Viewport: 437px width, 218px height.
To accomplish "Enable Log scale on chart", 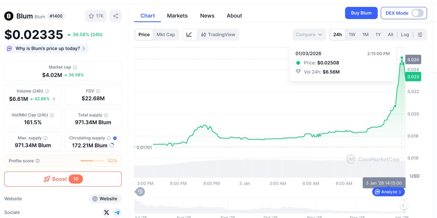I will point(405,35).
